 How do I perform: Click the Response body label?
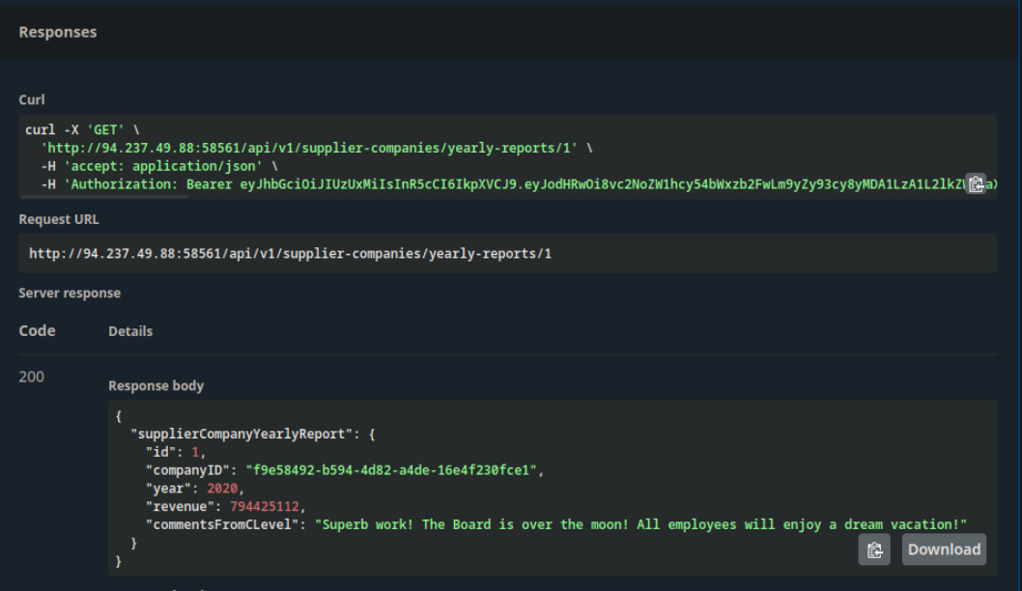coord(156,385)
